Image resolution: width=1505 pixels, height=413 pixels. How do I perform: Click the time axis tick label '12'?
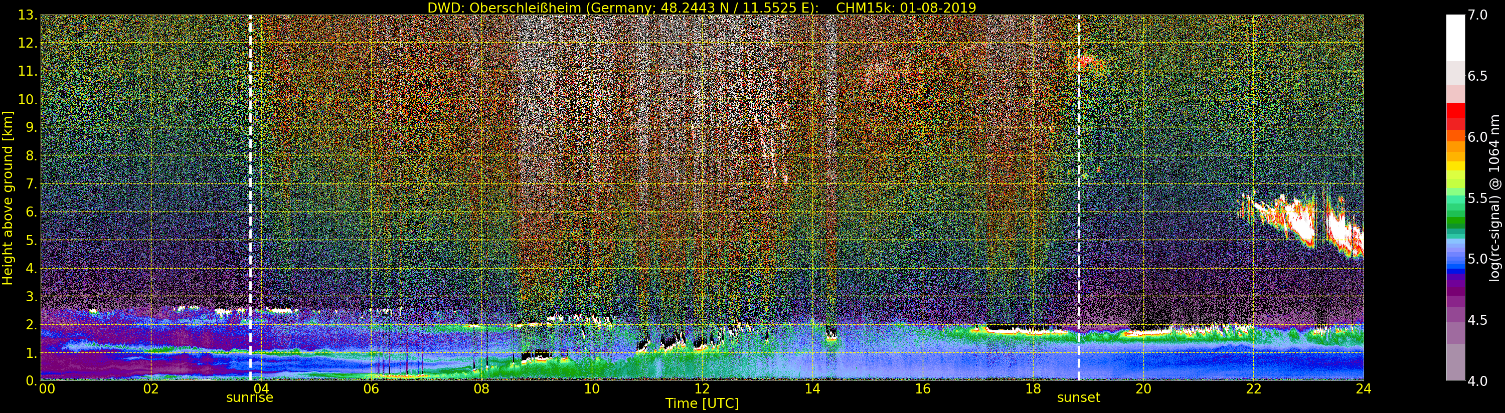(702, 388)
